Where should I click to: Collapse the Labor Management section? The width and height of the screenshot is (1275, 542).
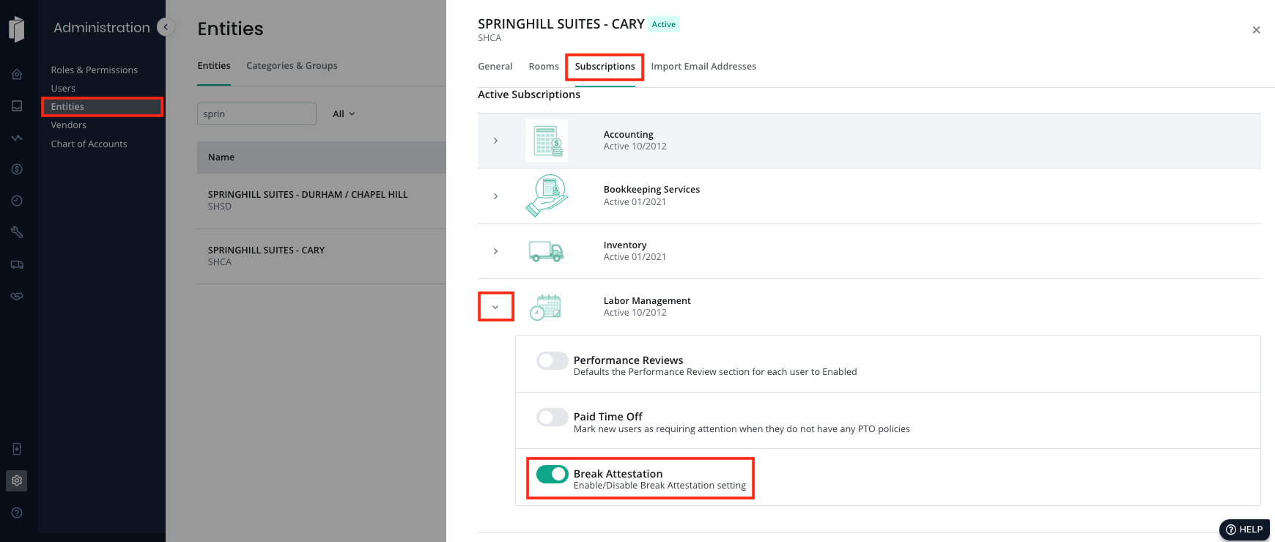[496, 307]
